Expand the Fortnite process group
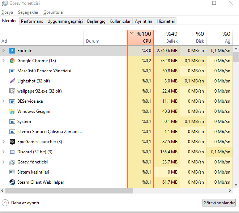The height and width of the screenshot is (213, 239). coord(4,51)
